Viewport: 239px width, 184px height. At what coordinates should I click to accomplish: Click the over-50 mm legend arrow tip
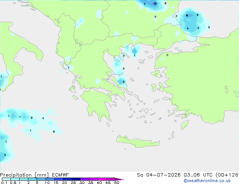pyautogui.click(x=119, y=179)
